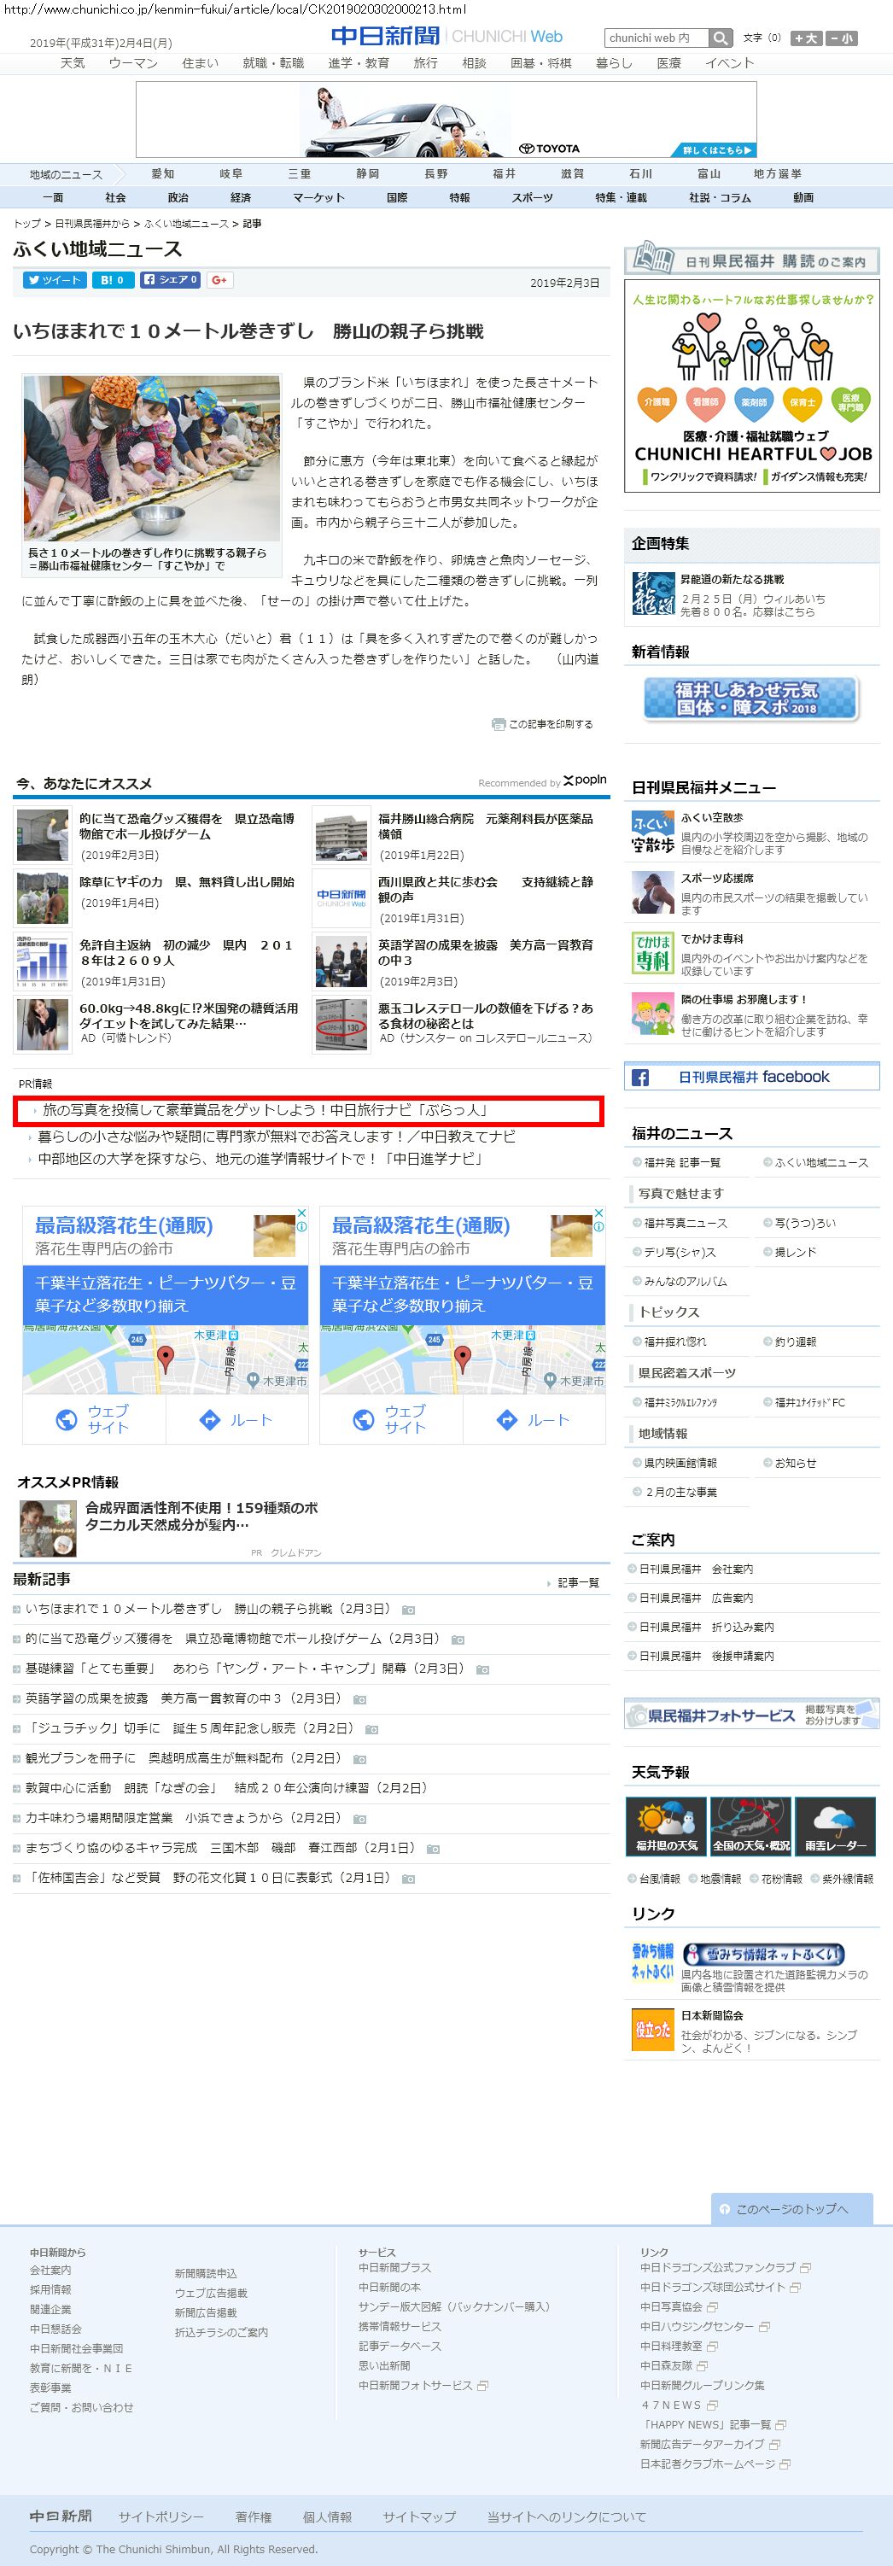This screenshot has height=2566, width=893.
Task: Open 雨雲レーダー weather icon
Action: (835, 1826)
